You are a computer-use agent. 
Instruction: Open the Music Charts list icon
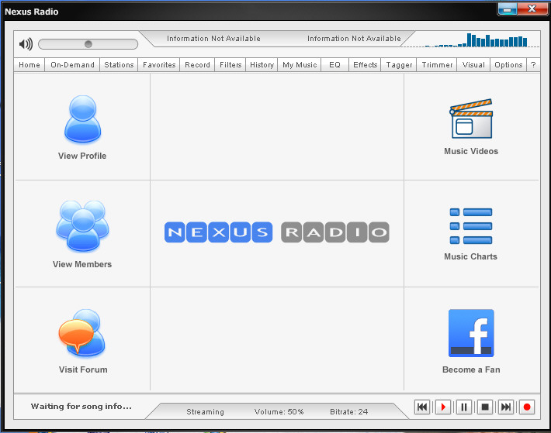click(471, 226)
